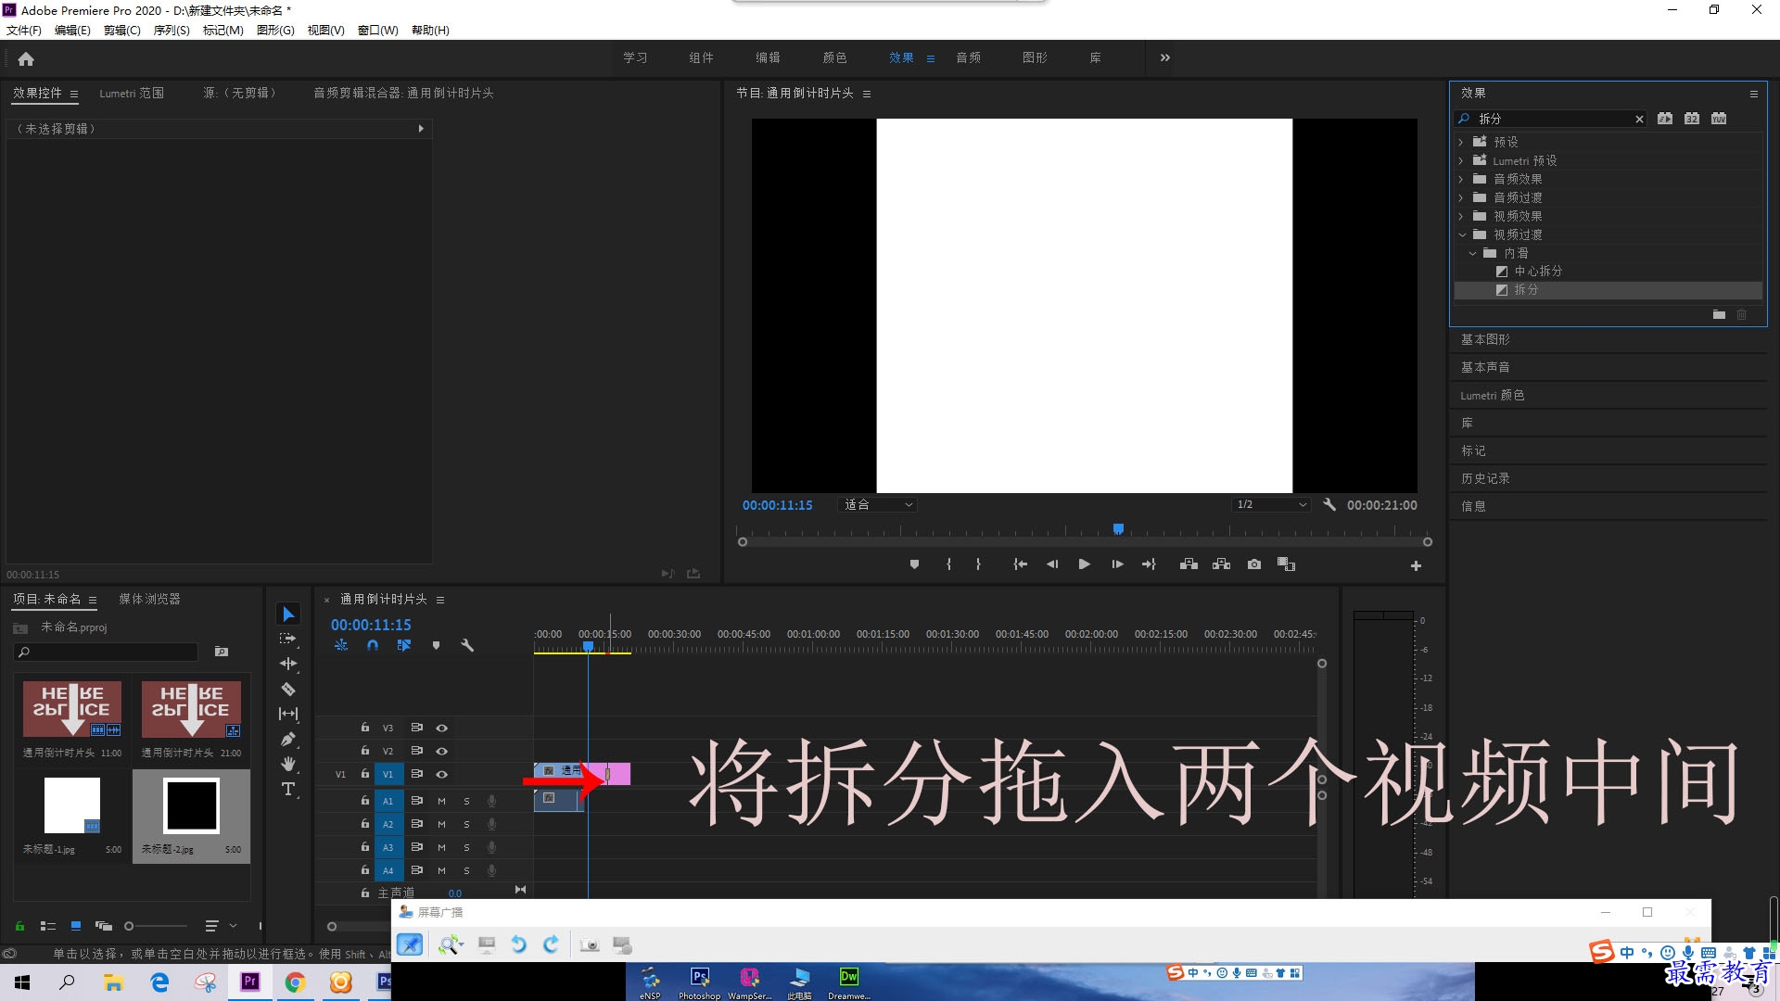The height and width of the screenshot is (1001, 1780).
Task: Step forward one frame in program monitor
Action: [1117, 564]
